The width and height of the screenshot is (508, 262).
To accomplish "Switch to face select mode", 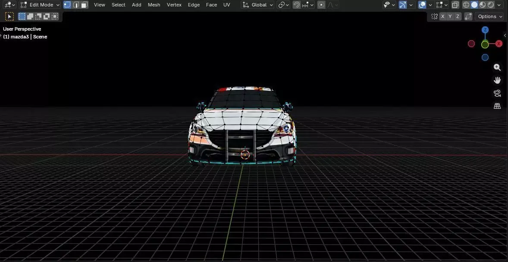I will [84, 5].
